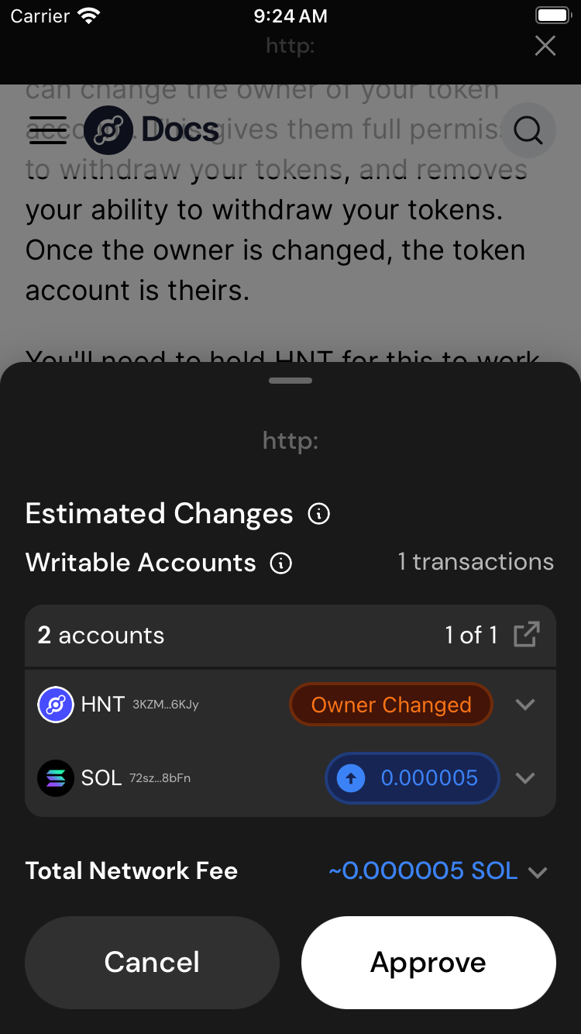Close the browser view with X
The height and width of the screenshot is (1034, 581).
[x=545, y=47]
